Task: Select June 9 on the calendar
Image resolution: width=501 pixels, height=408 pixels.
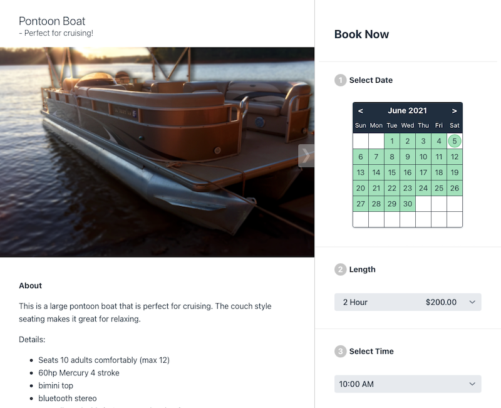Action: tap(408, 157)
